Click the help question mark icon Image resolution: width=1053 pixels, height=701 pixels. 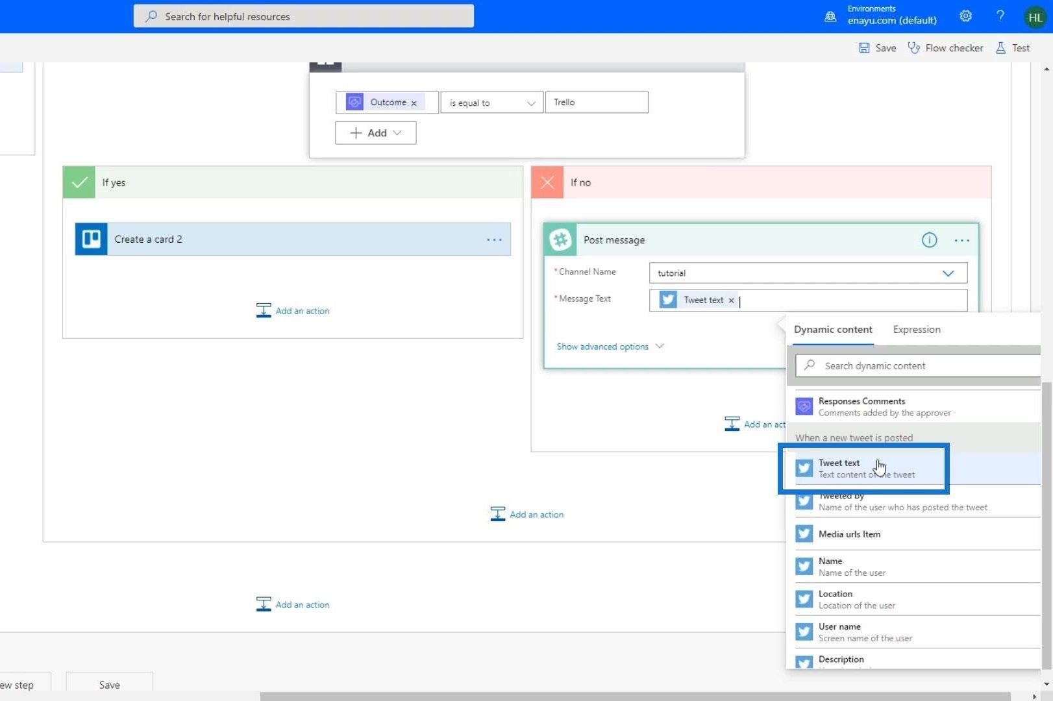coord(1000,16)
